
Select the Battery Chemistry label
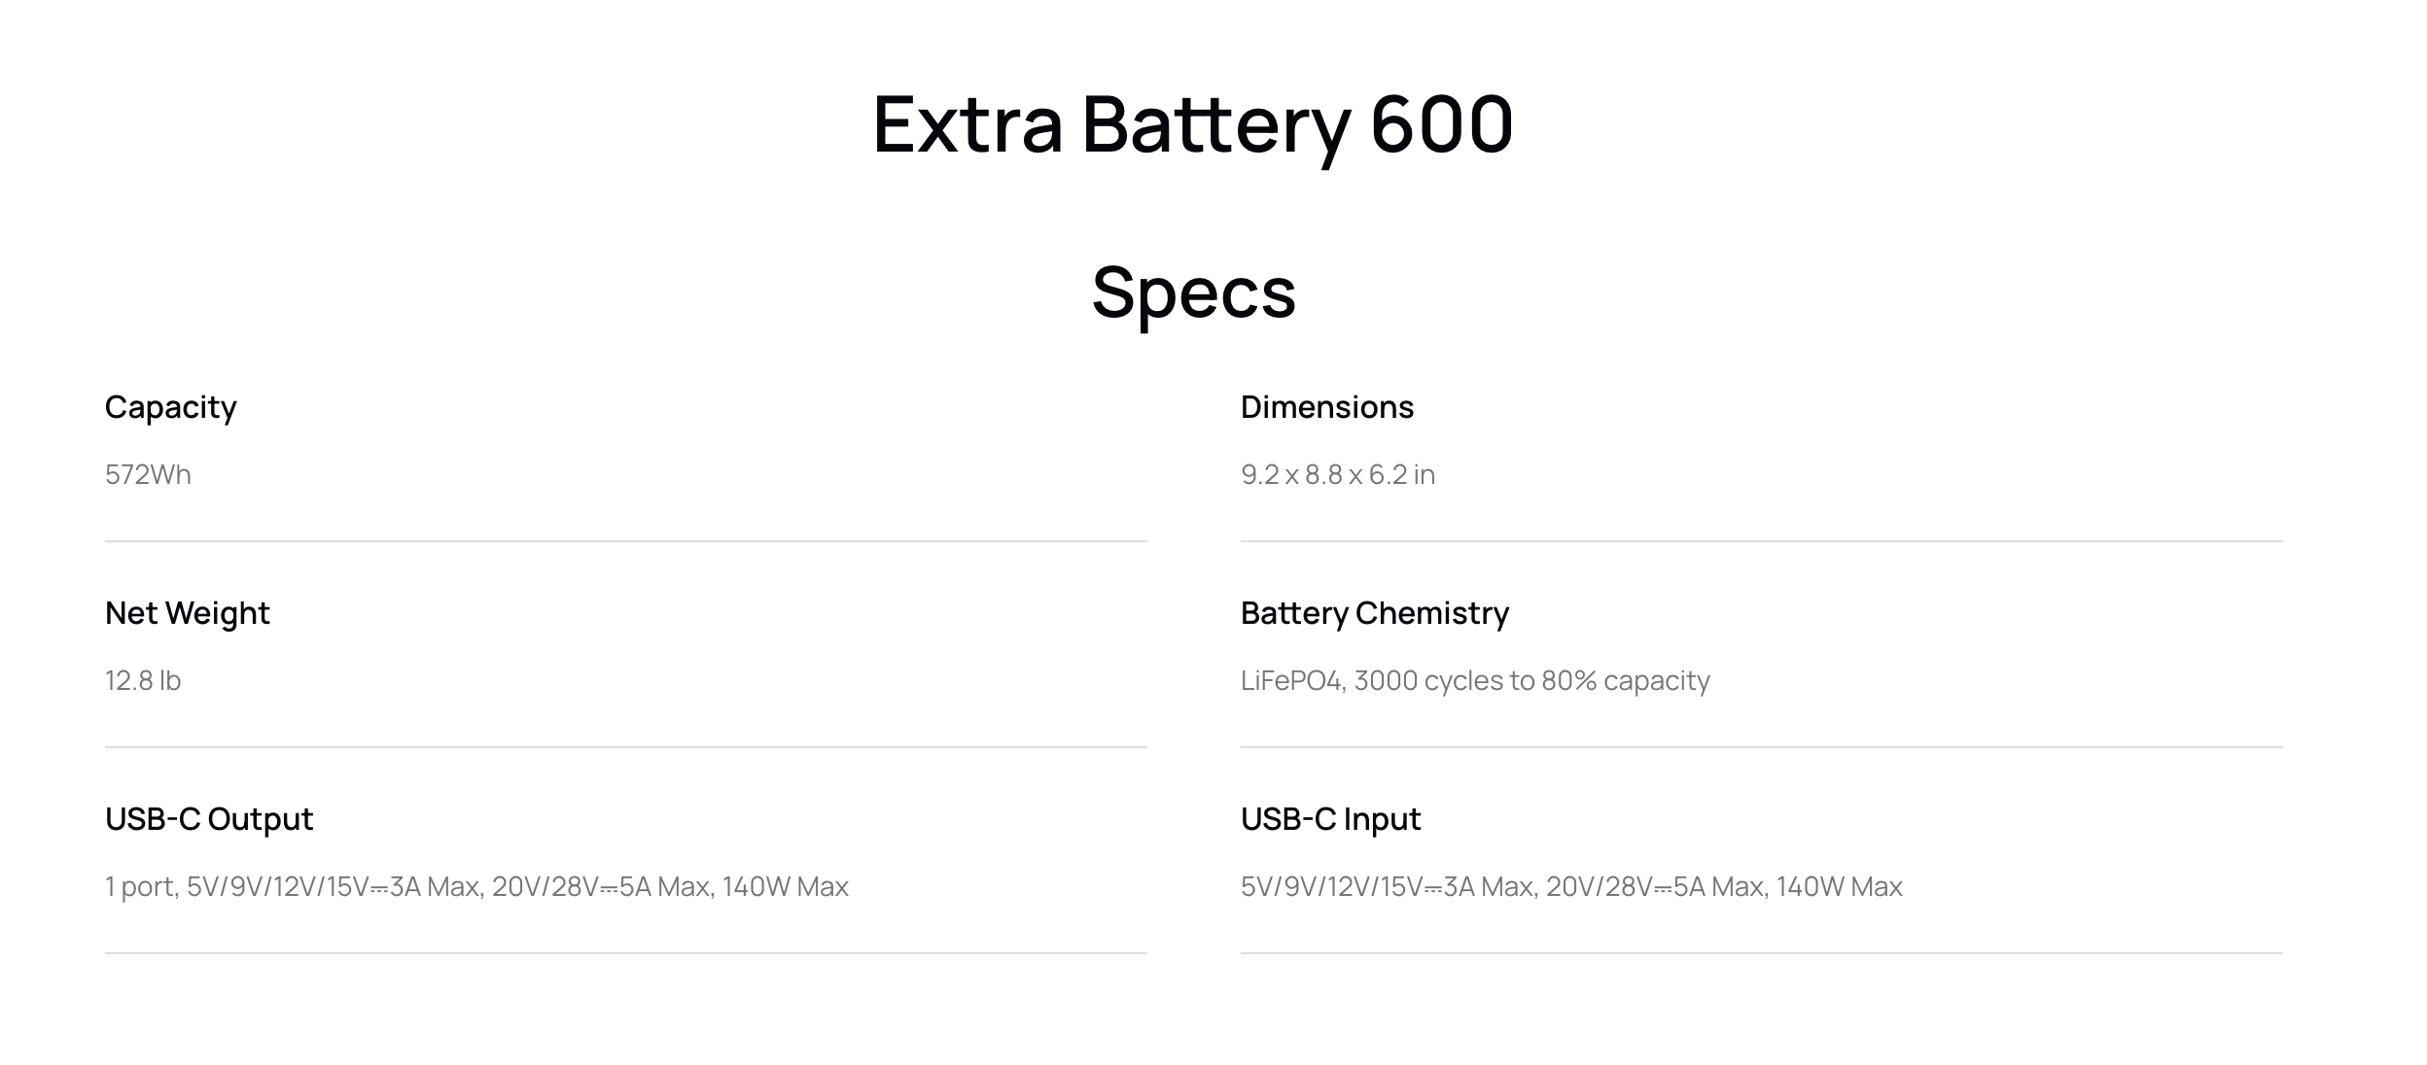pos(1375,613)
